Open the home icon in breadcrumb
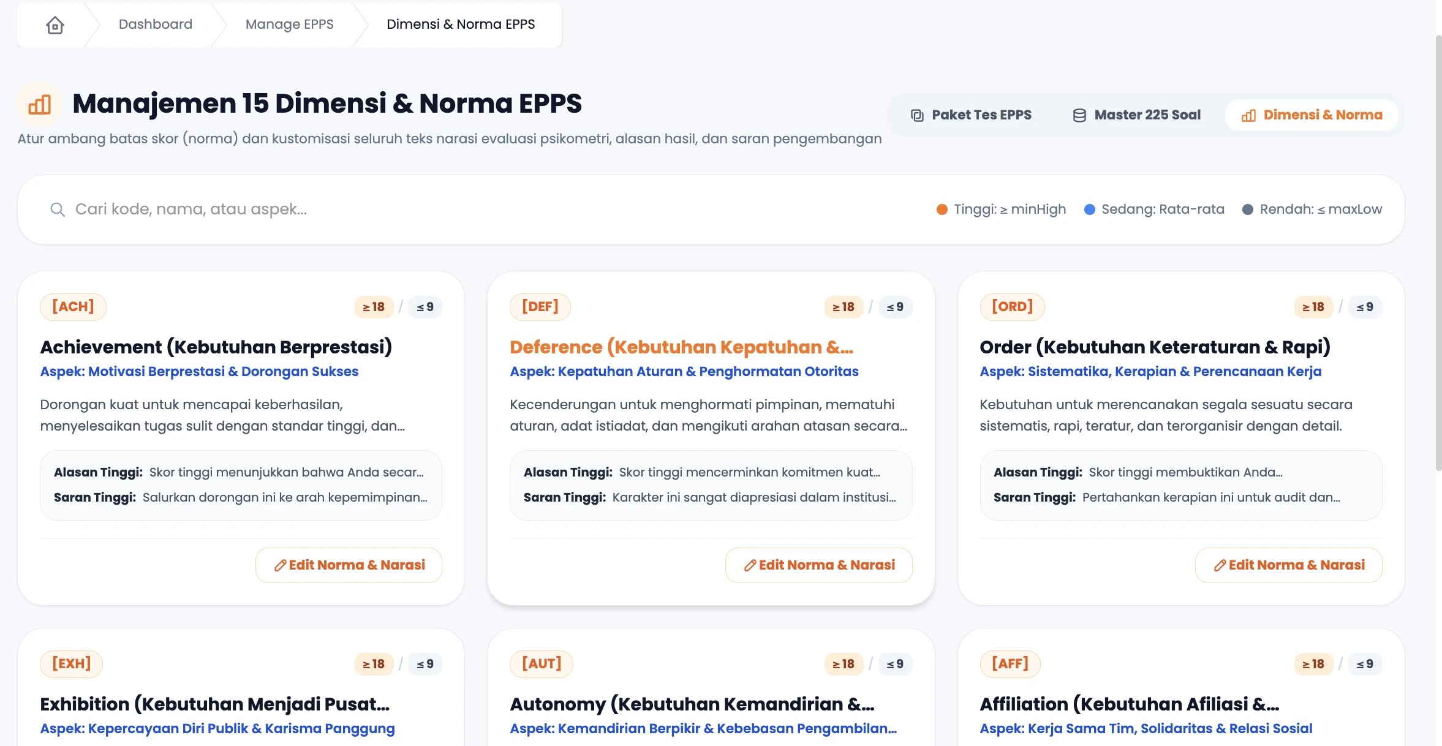 (x=55, y=24)
